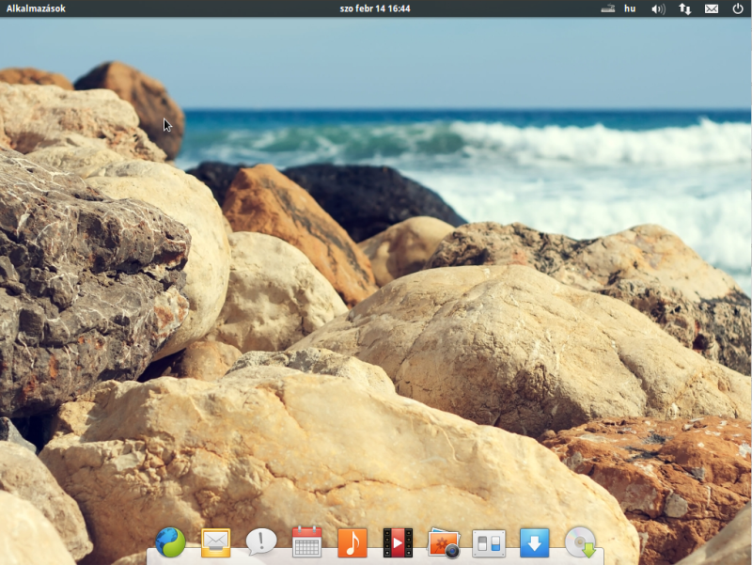Open the Alkalmazások applications menu

[x=36, y=8]
